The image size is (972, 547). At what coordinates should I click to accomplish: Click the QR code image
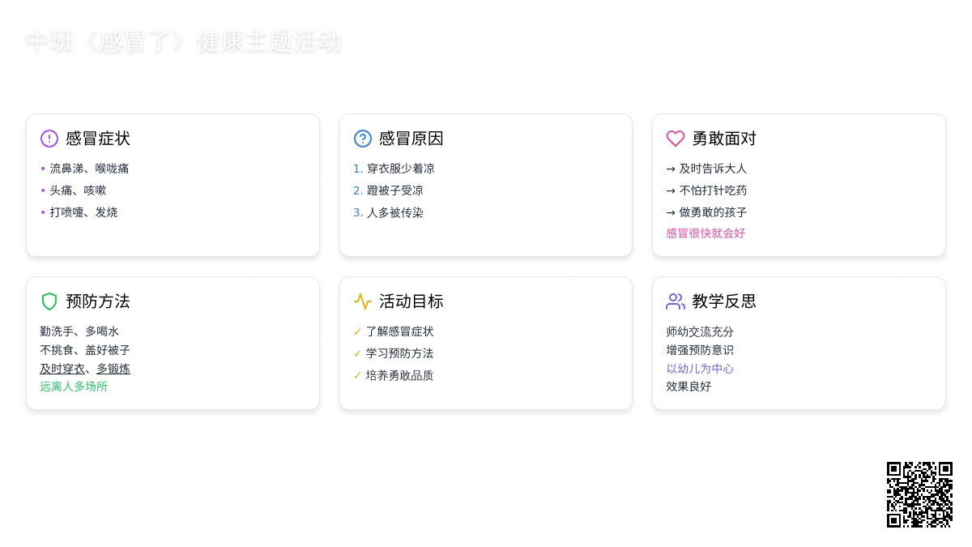click(919, 494)
